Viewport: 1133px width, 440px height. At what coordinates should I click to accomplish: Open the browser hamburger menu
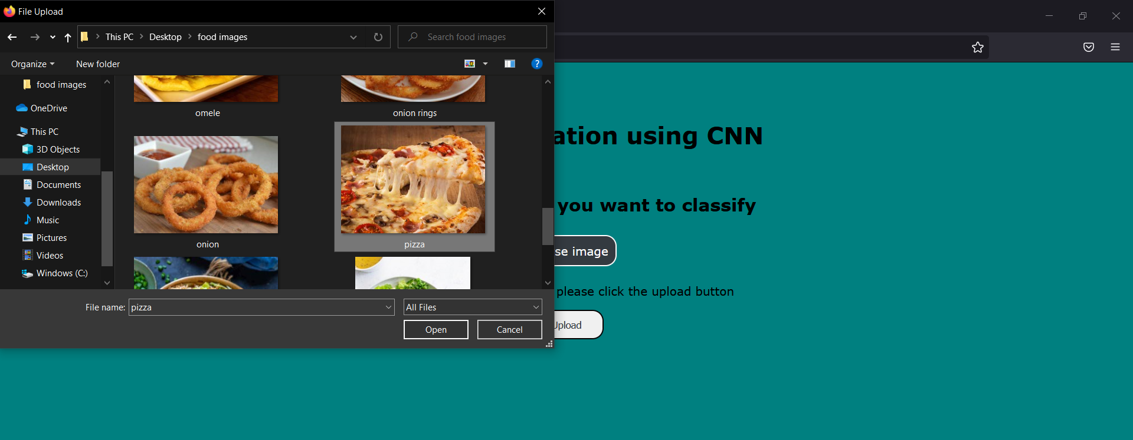[1115, 47]
